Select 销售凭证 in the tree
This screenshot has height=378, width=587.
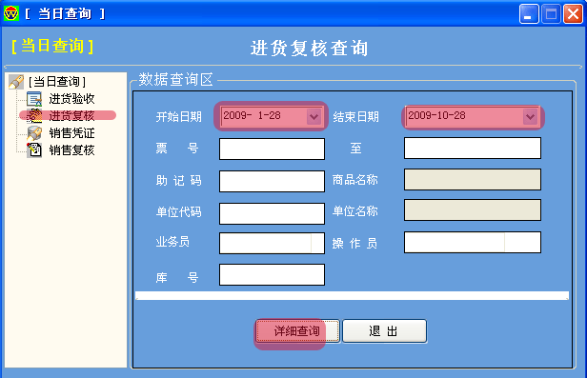click(x=71, y=133)
